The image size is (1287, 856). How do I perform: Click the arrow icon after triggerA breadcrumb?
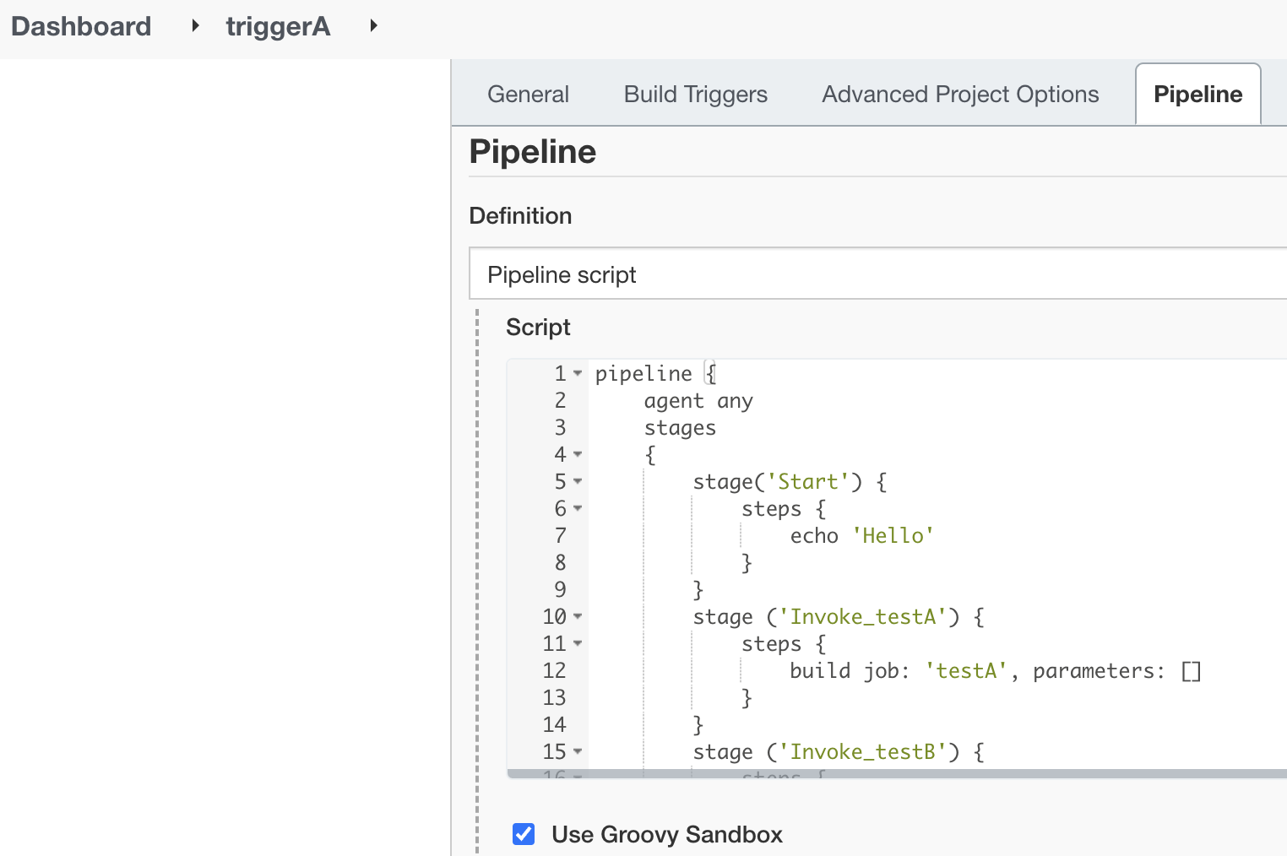[x=373, y=26]
